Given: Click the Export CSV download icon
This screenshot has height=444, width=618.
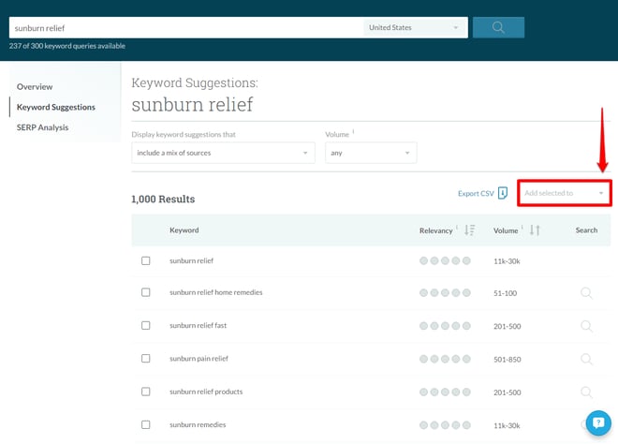Looking at the screenshot, I should (x=503, y=193).
